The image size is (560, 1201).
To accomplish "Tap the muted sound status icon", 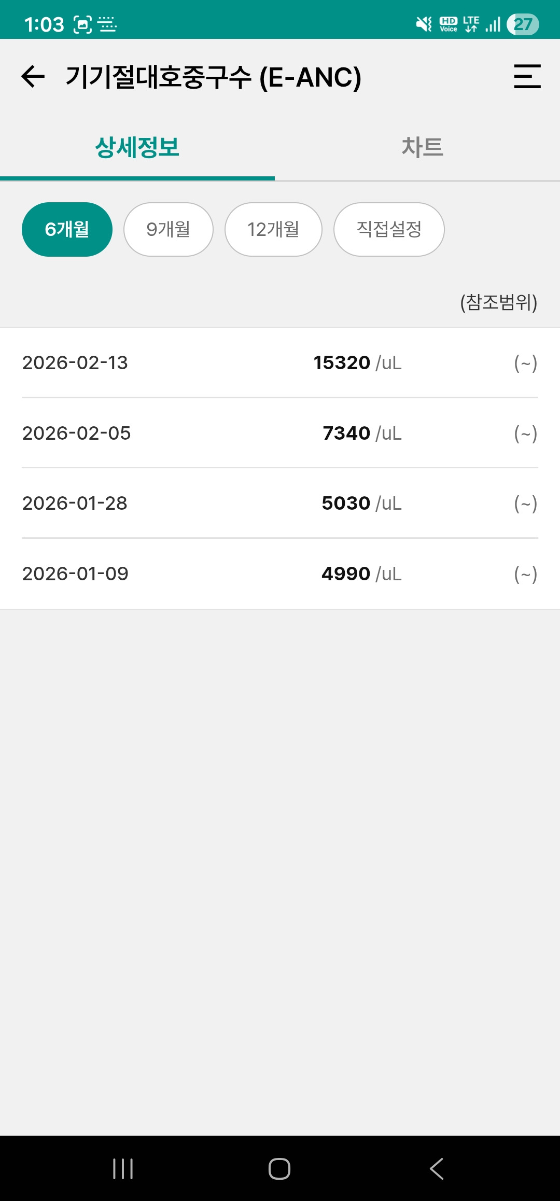I will point(424,24).
